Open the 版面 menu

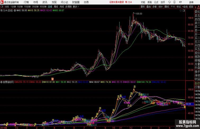pyautogui.click(x=150, y=2)
